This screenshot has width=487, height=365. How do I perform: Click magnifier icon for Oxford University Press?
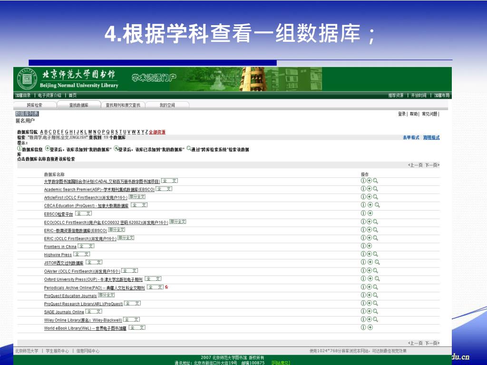(x=377, y=279)
